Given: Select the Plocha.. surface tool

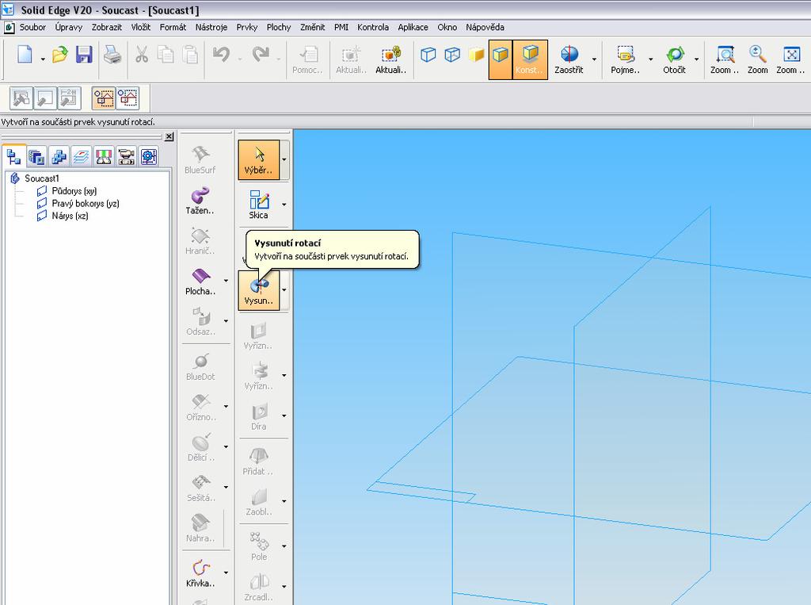Looking at the screenshot, I should pos(200,282).
